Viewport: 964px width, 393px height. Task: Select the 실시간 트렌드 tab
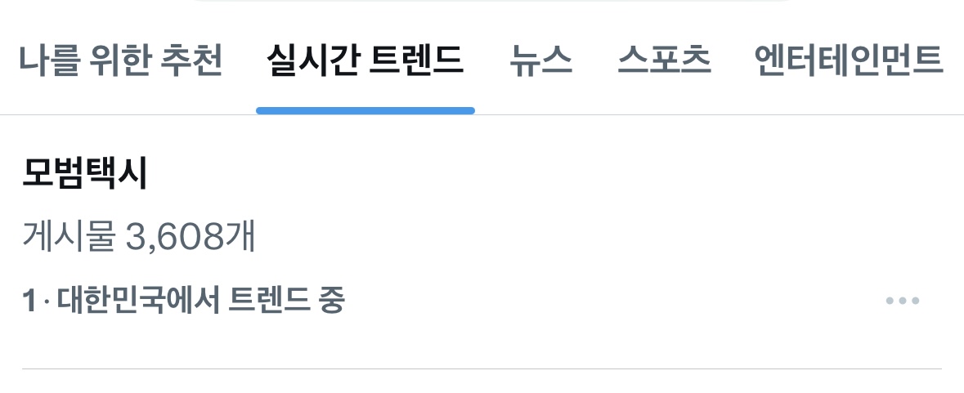(x=365, y=60)
